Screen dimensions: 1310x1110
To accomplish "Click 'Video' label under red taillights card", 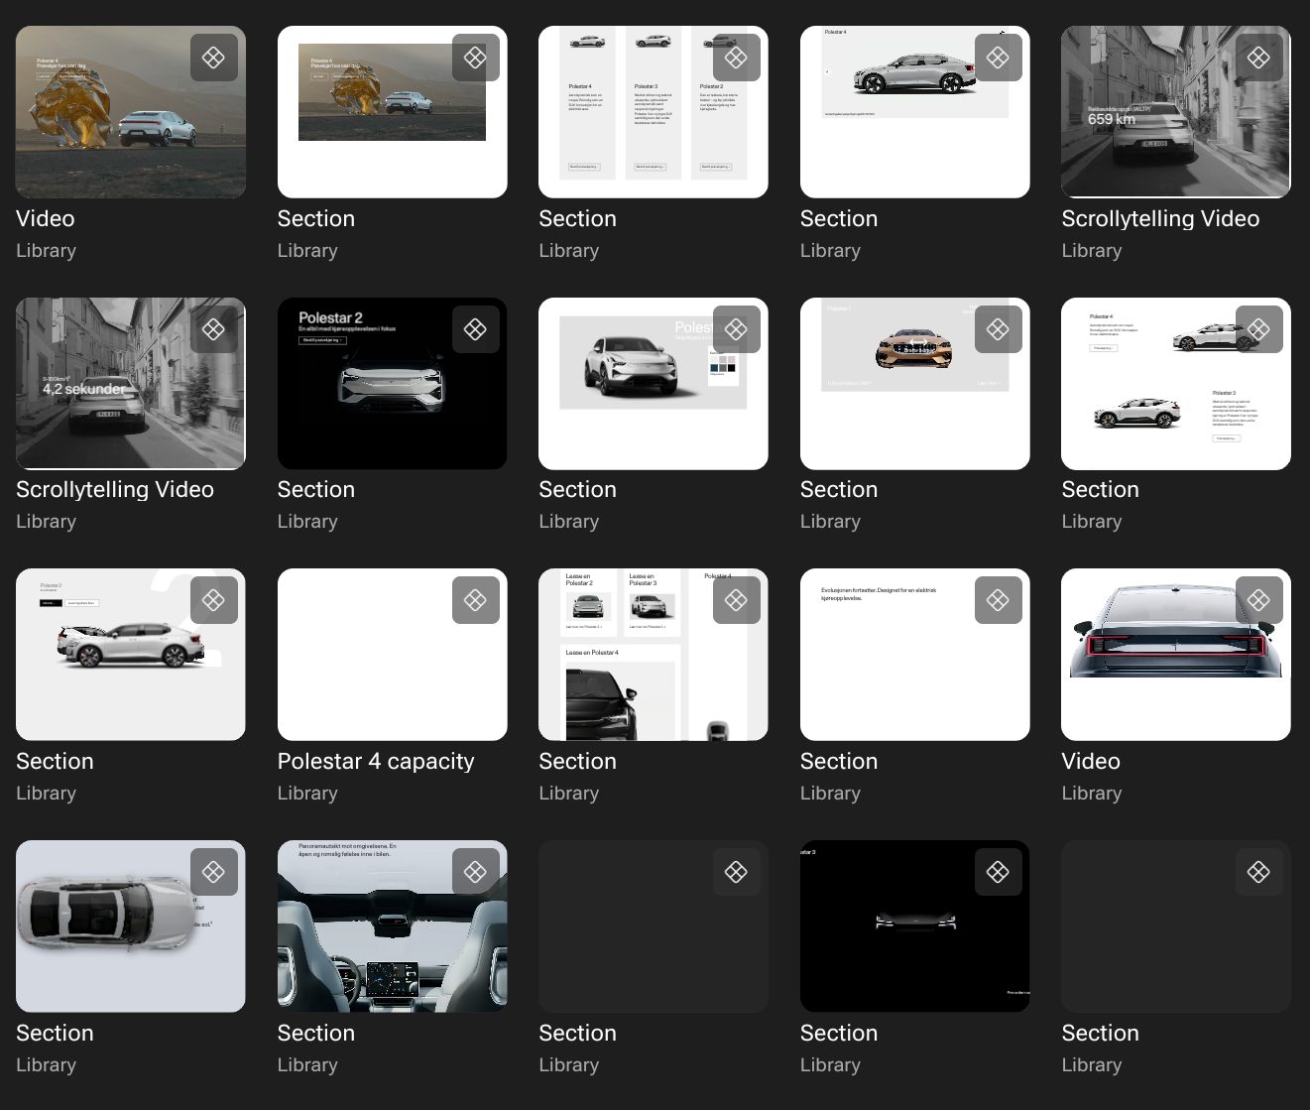I will pos(1091,761).
